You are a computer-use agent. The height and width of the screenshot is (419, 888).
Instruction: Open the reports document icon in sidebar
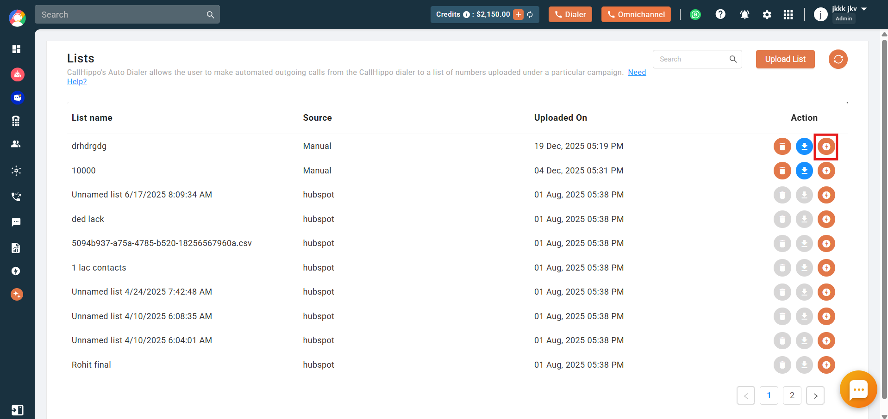tap(16, 248)
